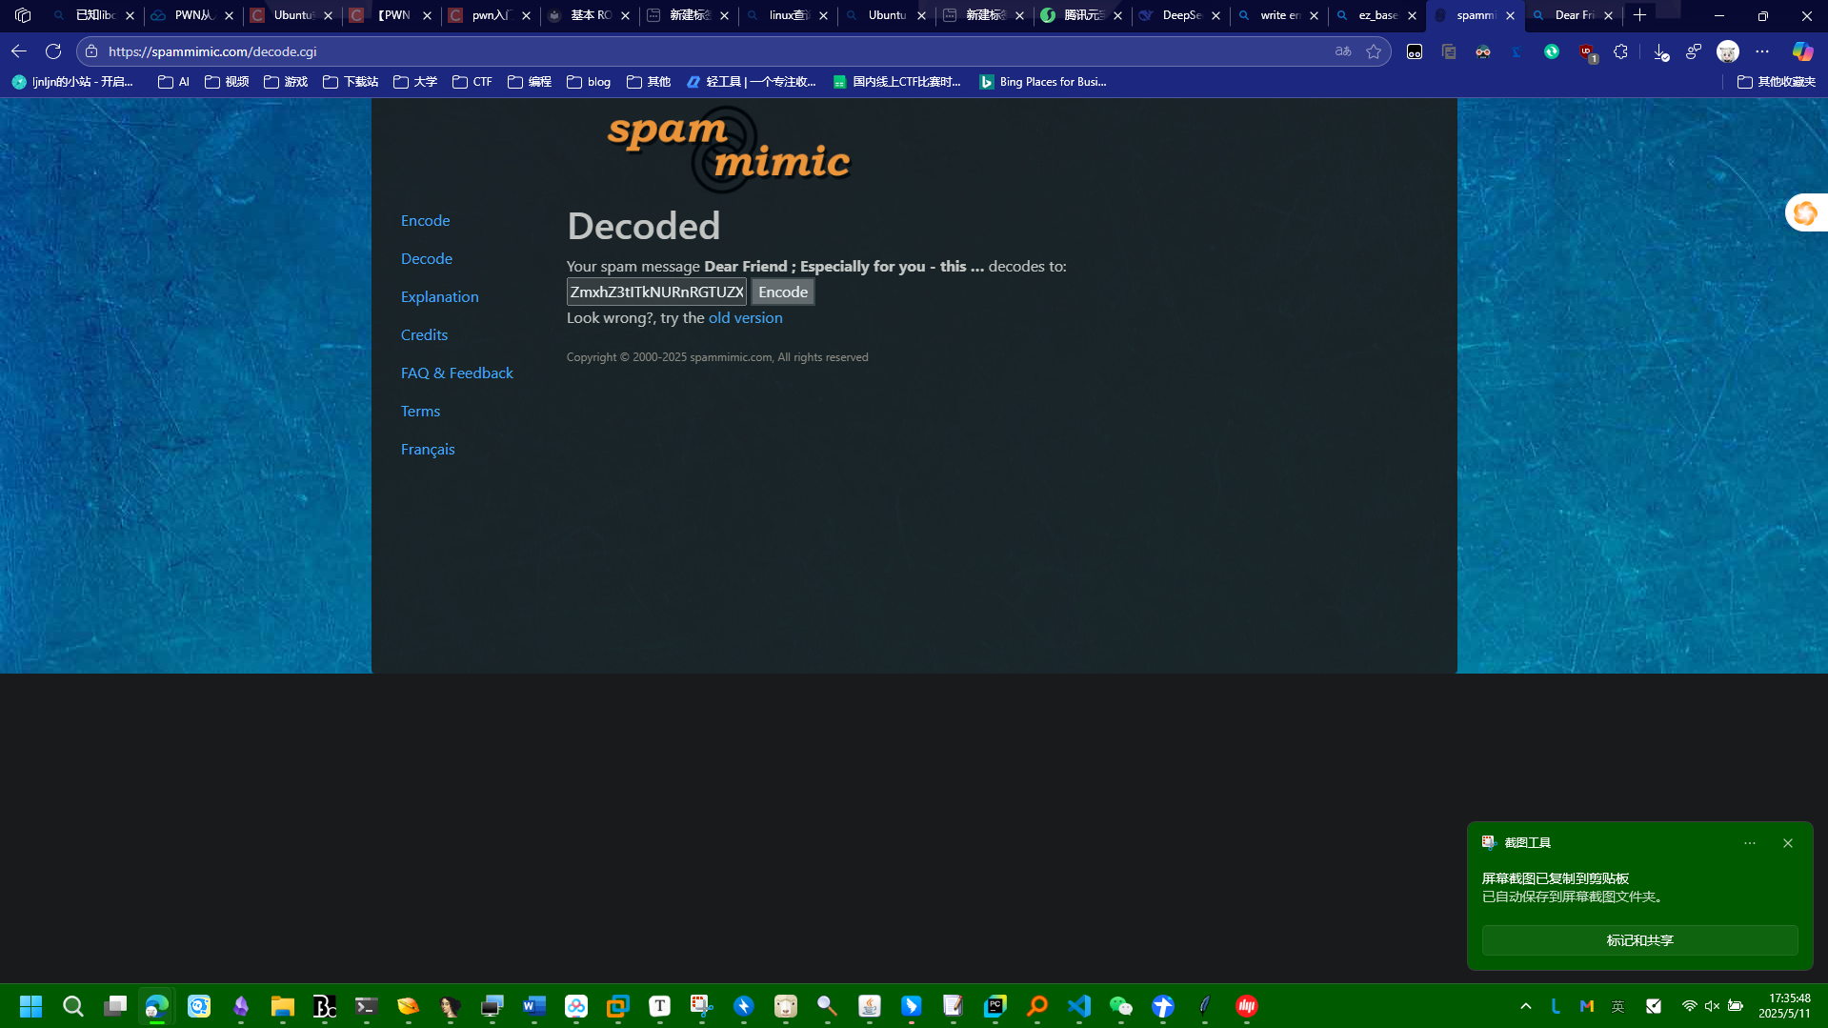
Task: Click the decoded message text field
Action: (656, 292)
